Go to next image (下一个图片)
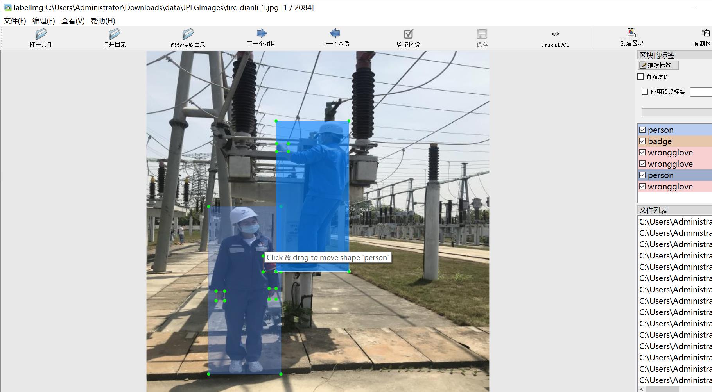 (x=261, y=38)
